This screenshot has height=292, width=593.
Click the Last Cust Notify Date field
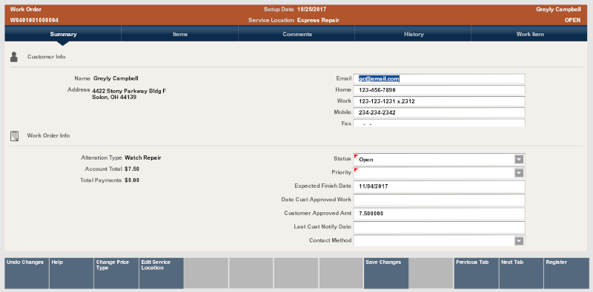coord(439,227)
